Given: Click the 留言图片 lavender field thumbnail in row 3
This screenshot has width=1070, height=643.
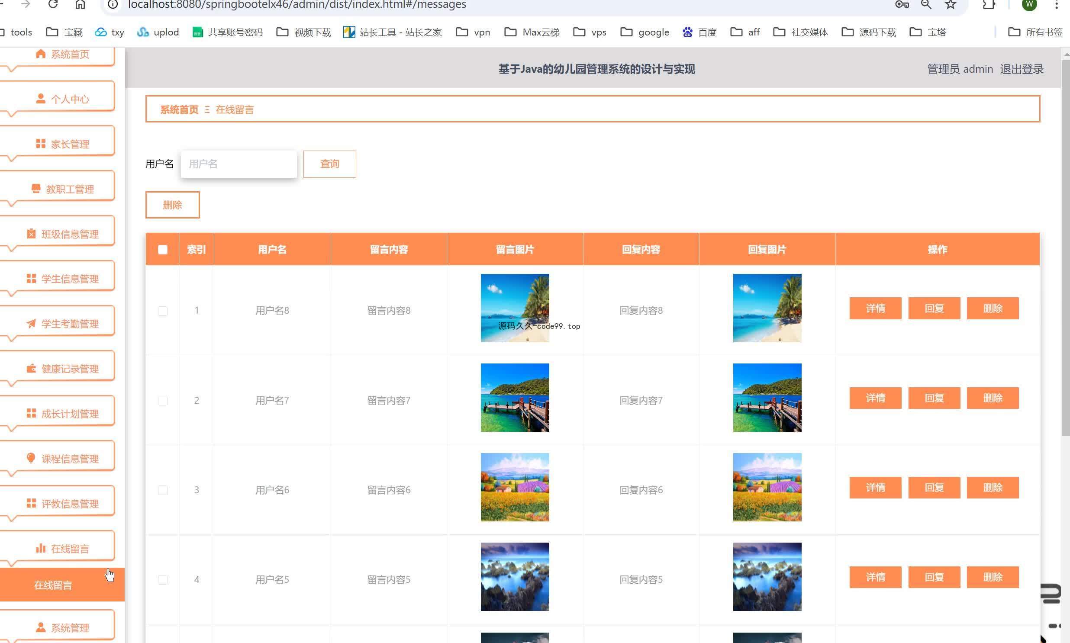Looking at the screenshot, I should [515, 488].
